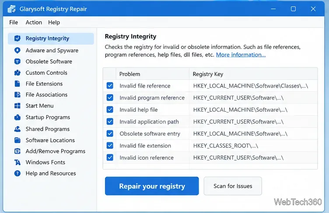Screen dimensions: 329x213
Task: Click Scan for Issues button
Action: pos(233,186)
